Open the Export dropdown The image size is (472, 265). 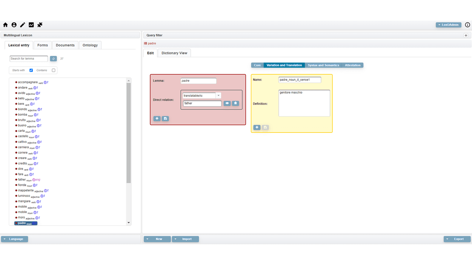(457, 239)
